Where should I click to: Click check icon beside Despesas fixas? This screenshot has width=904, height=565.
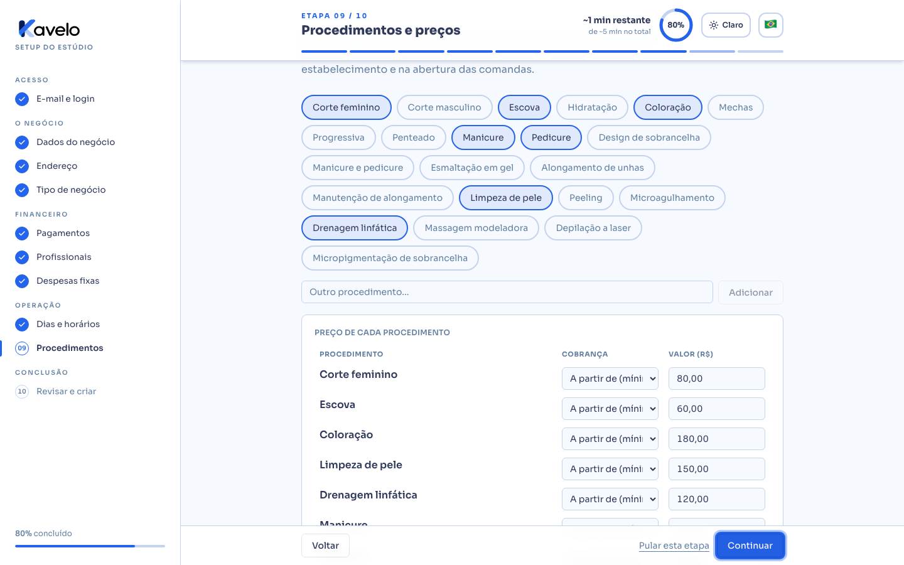[x=22, y=281]
